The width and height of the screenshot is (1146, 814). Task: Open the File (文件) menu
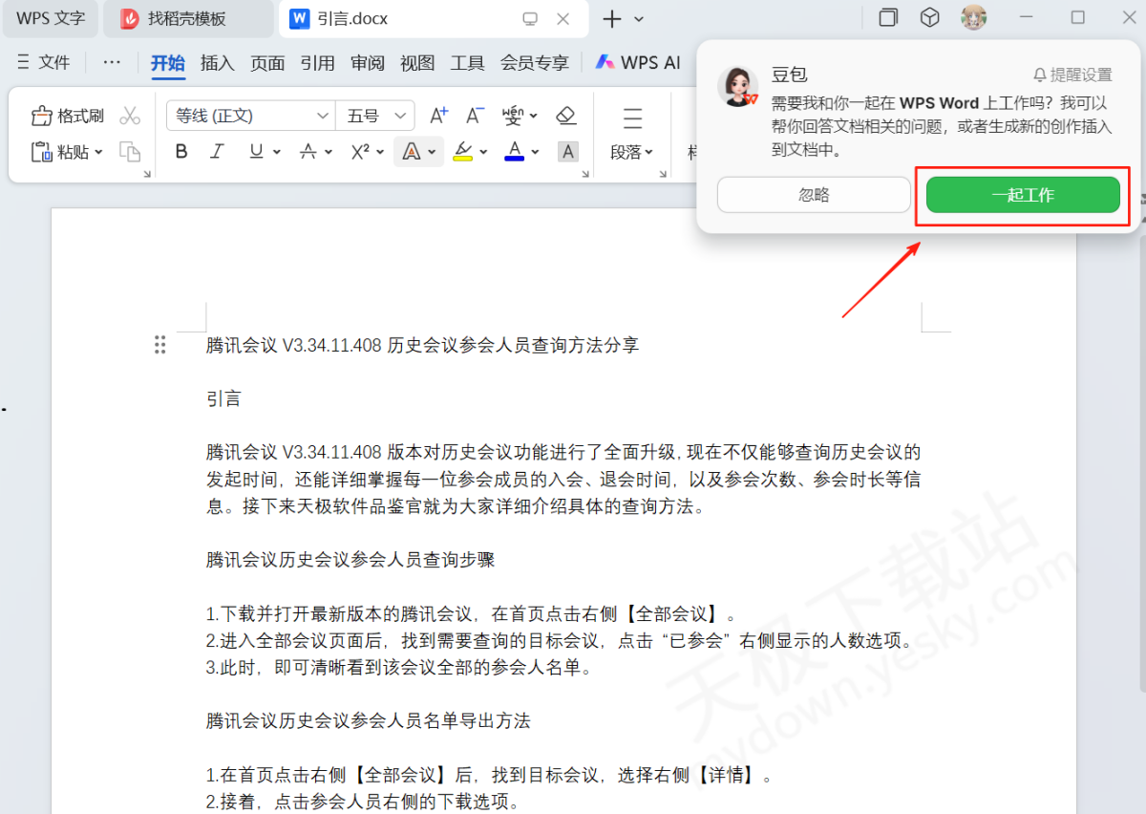[x=44, y=62]
